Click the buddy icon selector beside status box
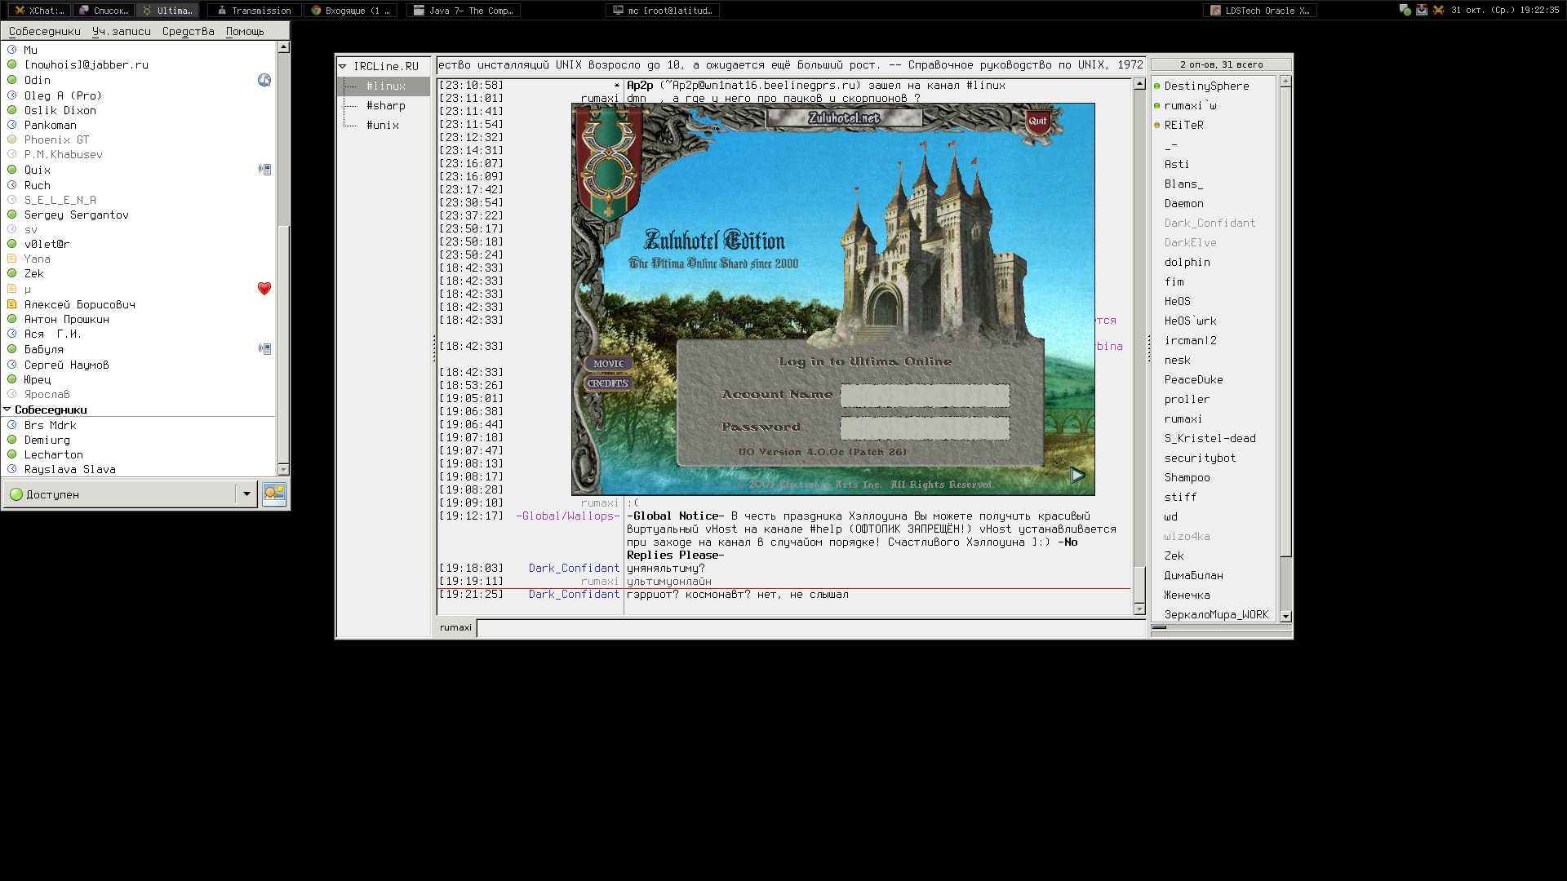 (x=274, y=494)
